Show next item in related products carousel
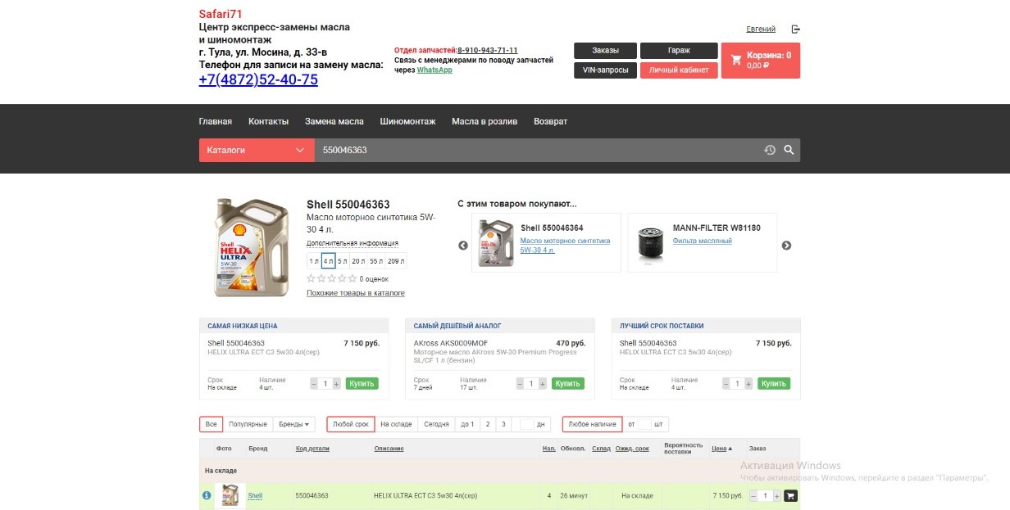Image resolution: width=1010 pixels, height=510 pixels. 786,246
